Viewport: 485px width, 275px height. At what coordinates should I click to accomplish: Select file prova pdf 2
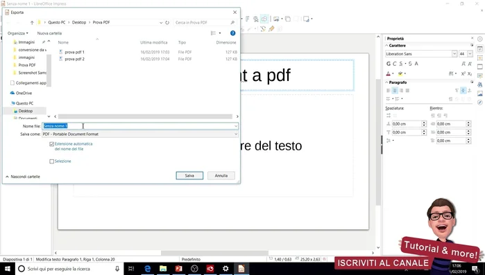click(74, 59)
